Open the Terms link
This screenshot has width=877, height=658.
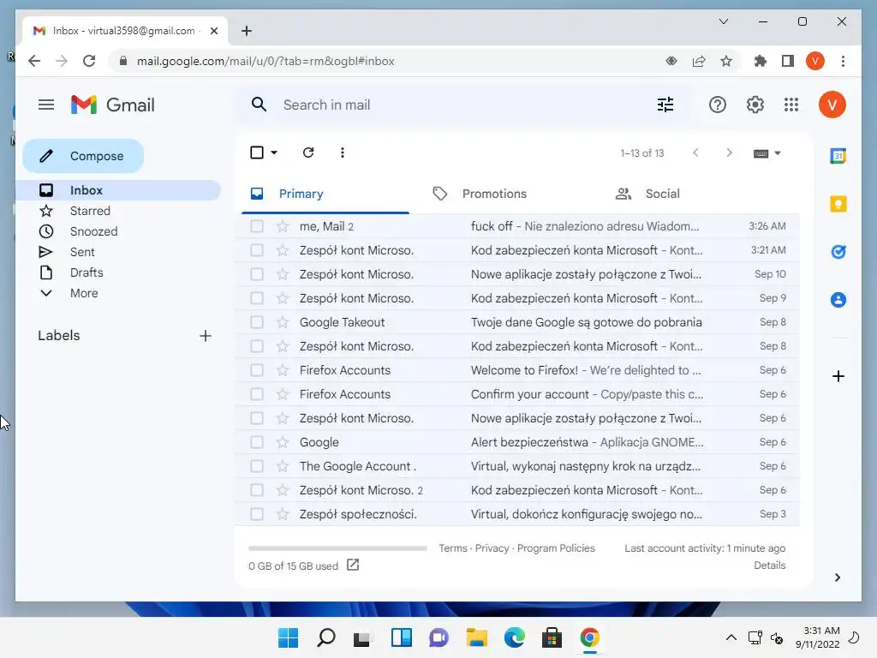coord(452,548)
